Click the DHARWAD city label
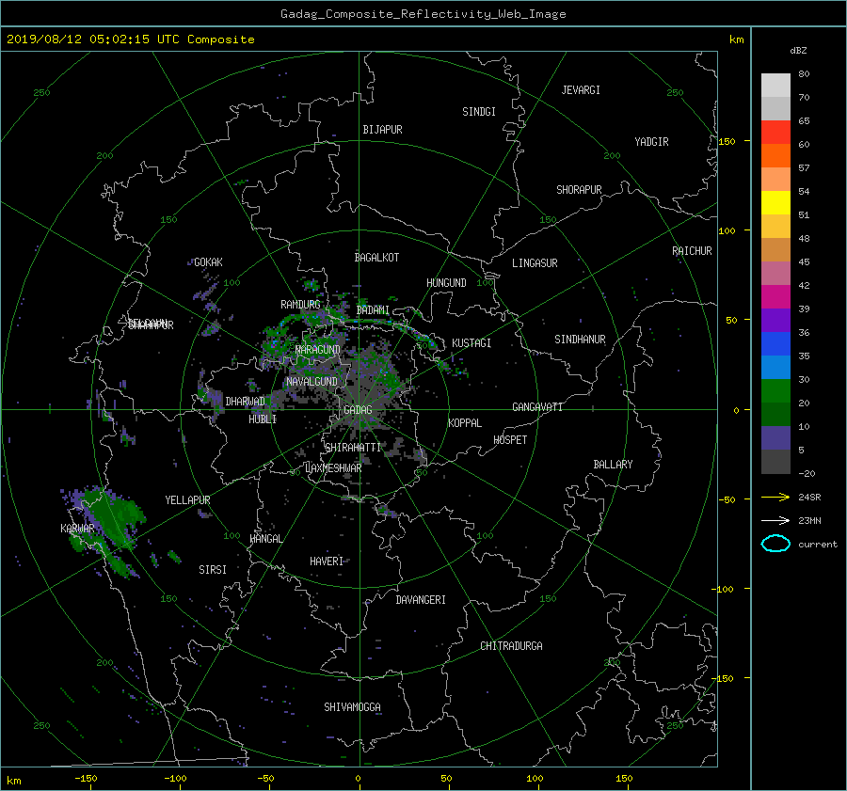 click(245, 402)
